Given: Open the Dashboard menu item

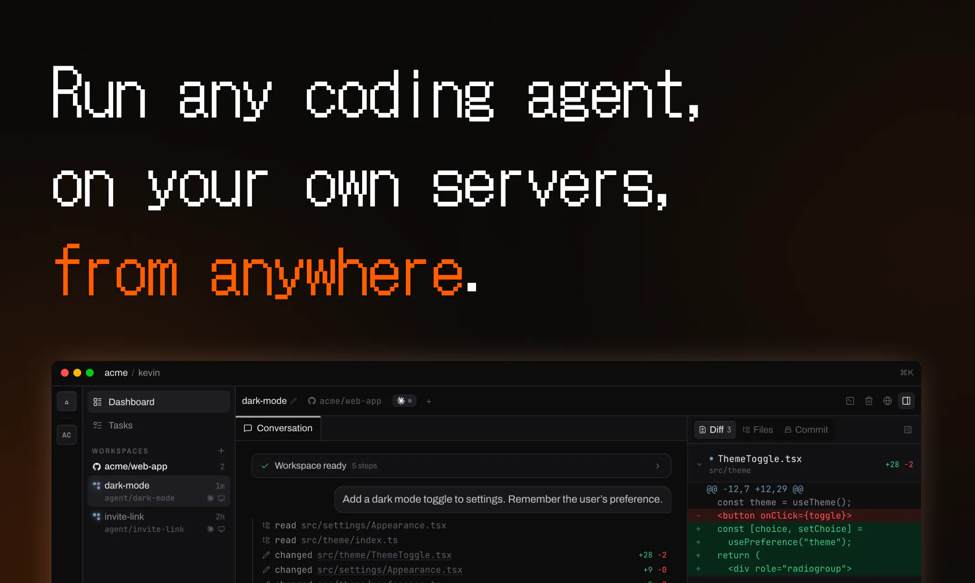Looking at the screenshot, I should pyautogui.click(x=159, y=402).
